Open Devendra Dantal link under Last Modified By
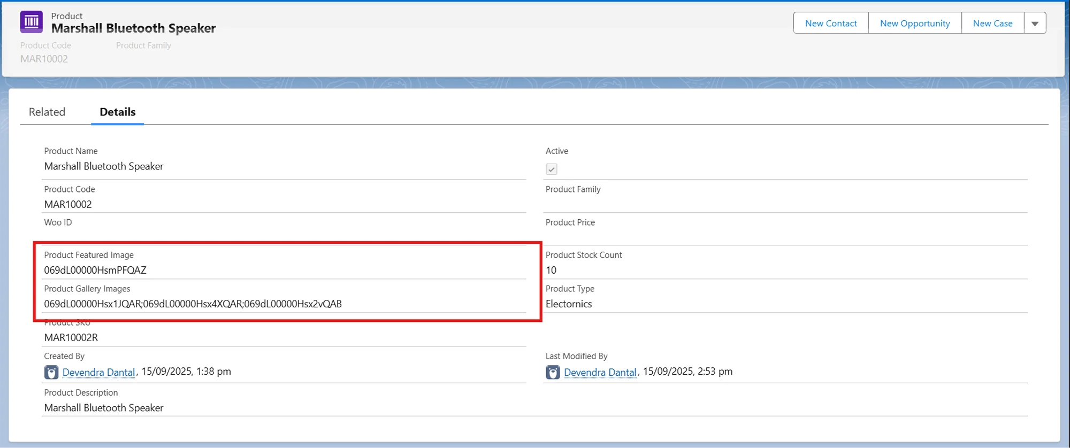The width and height of the screenshot is (1070, 448). click(600, 372)
